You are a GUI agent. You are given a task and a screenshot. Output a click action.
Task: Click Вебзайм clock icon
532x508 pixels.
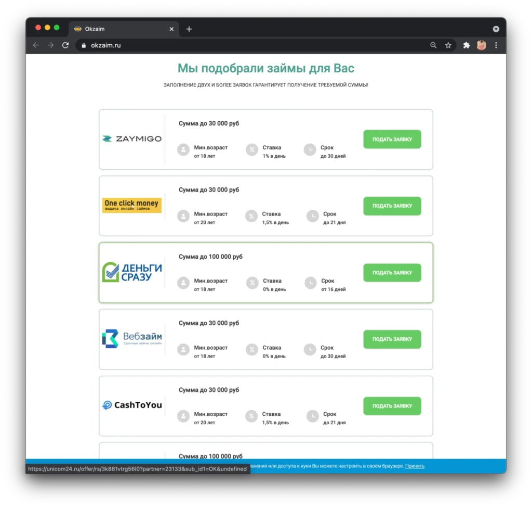tap(310, 350)
